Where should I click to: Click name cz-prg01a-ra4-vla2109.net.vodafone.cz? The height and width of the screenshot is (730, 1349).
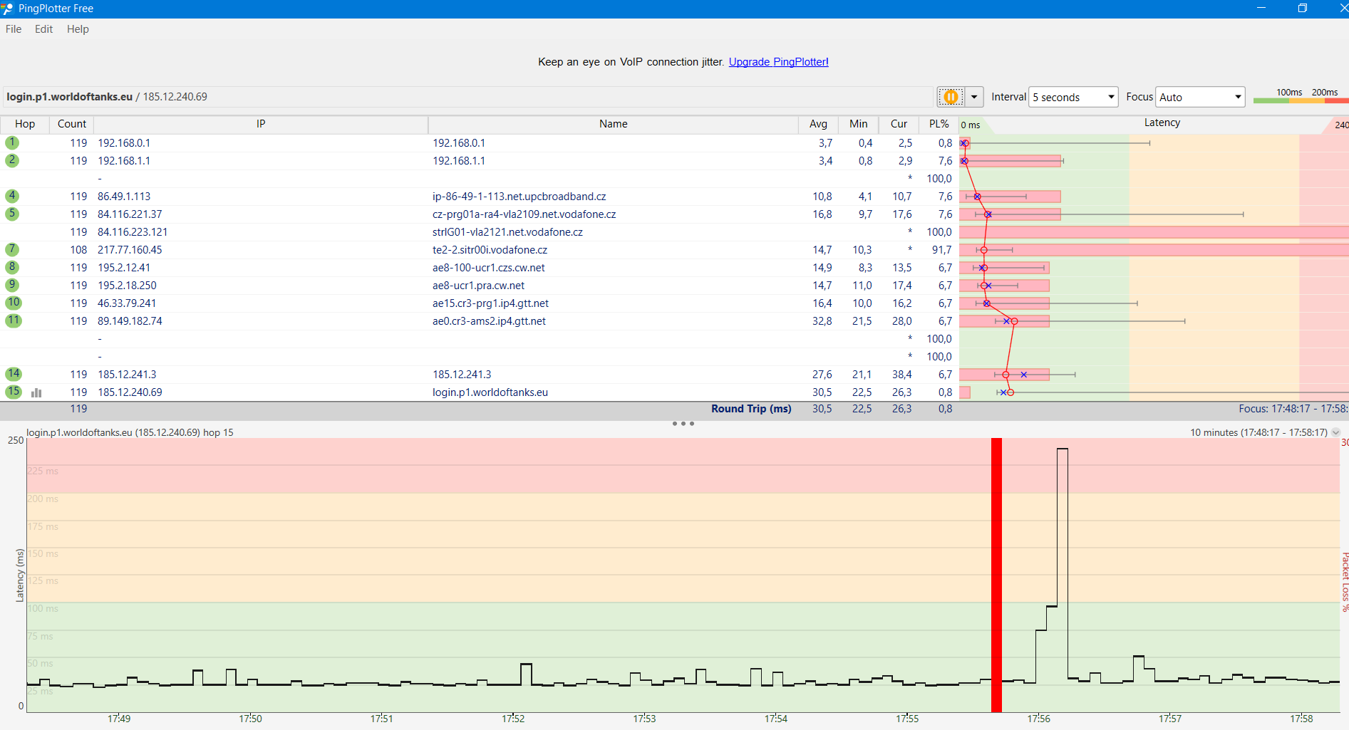point(524,214)
